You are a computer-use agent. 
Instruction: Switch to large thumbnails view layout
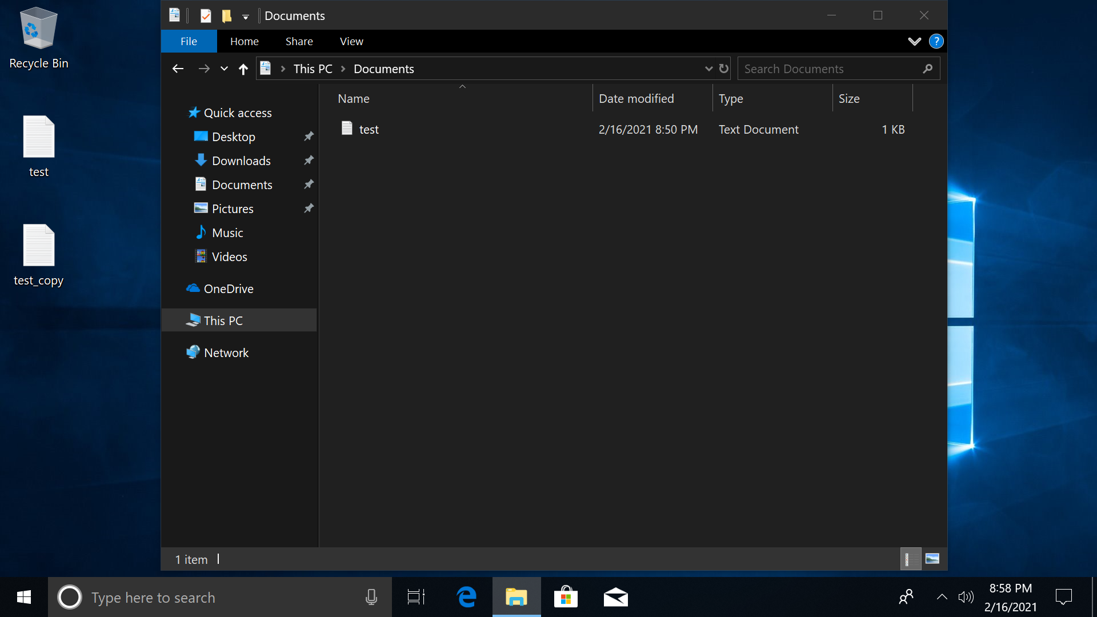[932, 559]
